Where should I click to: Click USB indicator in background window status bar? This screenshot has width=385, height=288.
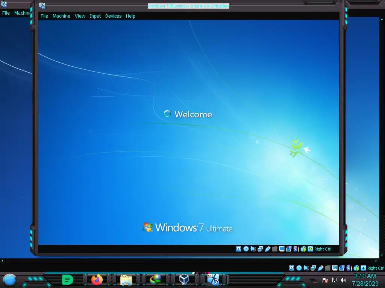coord(321,268)
